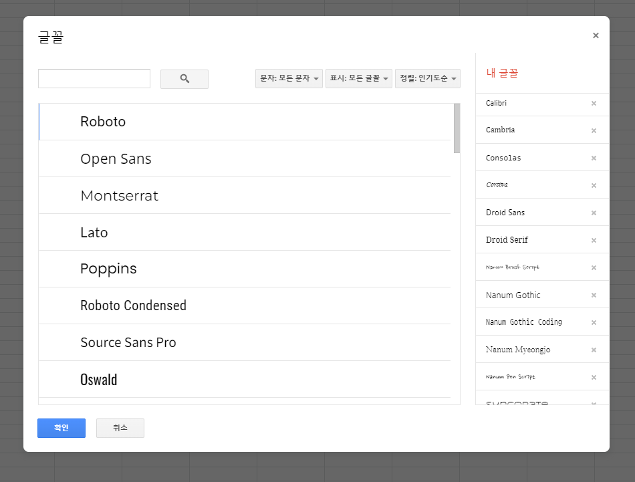Remove Droid Sans from my fonts

pyautogui.click(x=594, y=213)
